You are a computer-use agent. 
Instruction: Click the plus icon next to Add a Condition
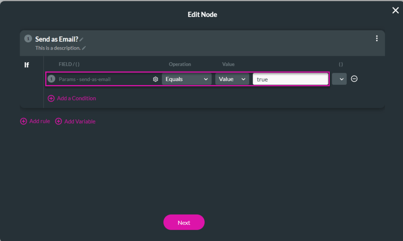tap(51, 98)
